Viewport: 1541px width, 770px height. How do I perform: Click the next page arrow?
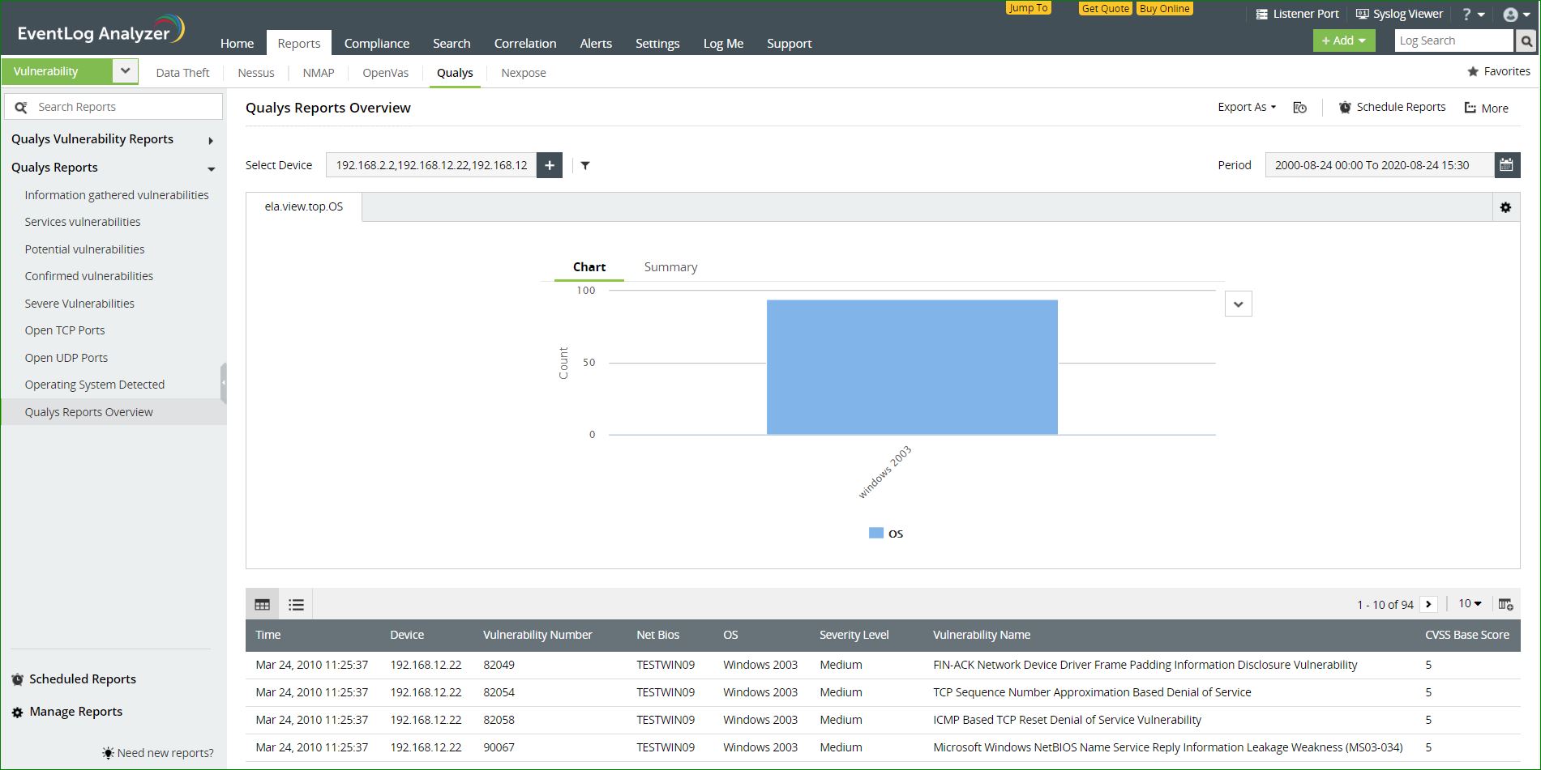point(1428,604)
